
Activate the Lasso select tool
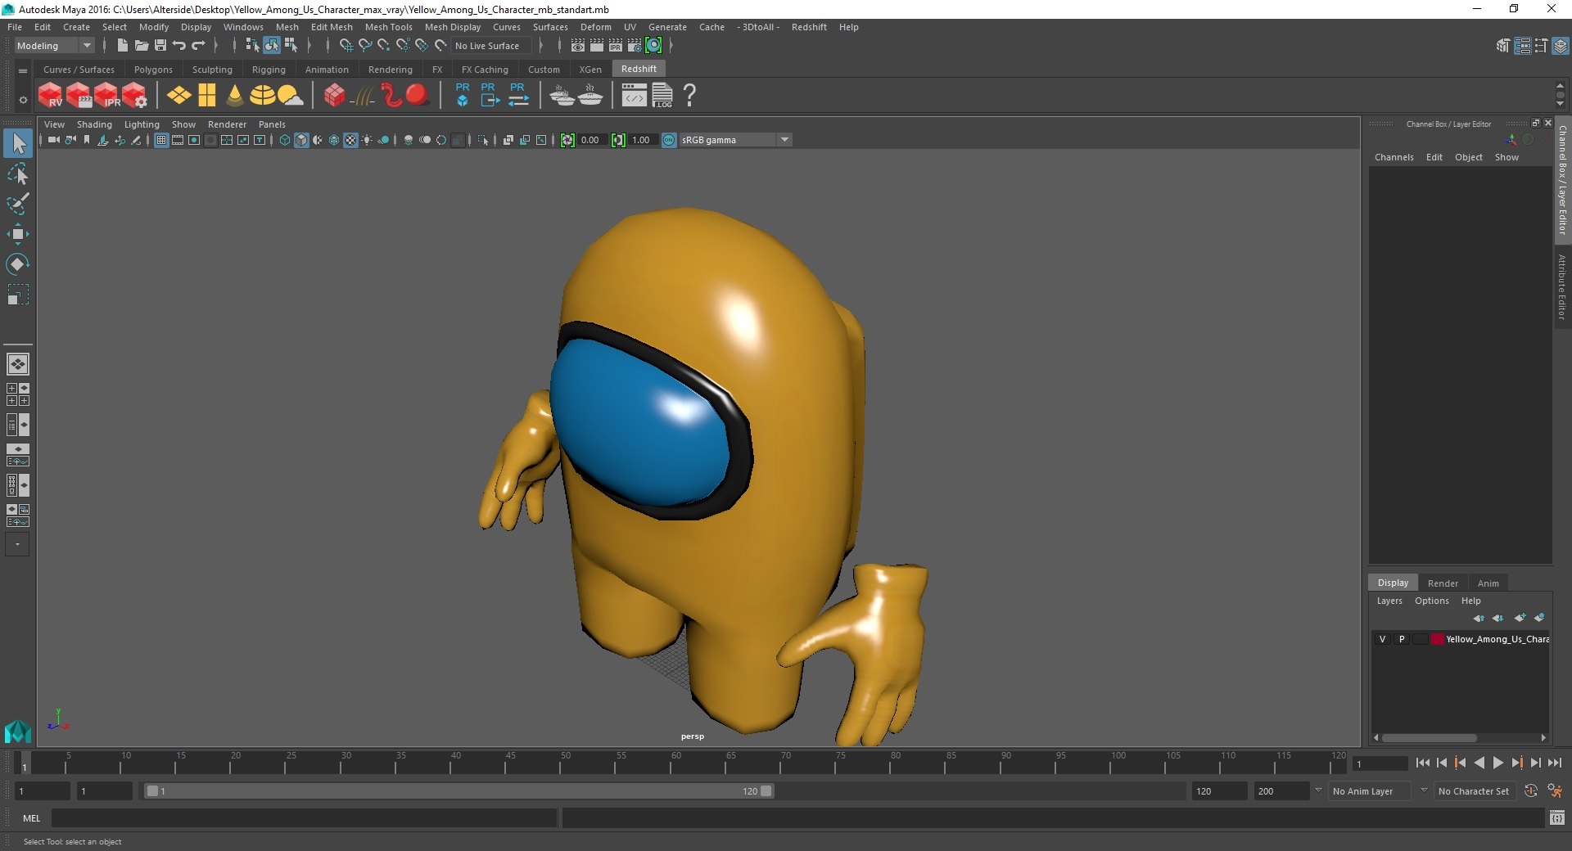click(x=18, y=174)
